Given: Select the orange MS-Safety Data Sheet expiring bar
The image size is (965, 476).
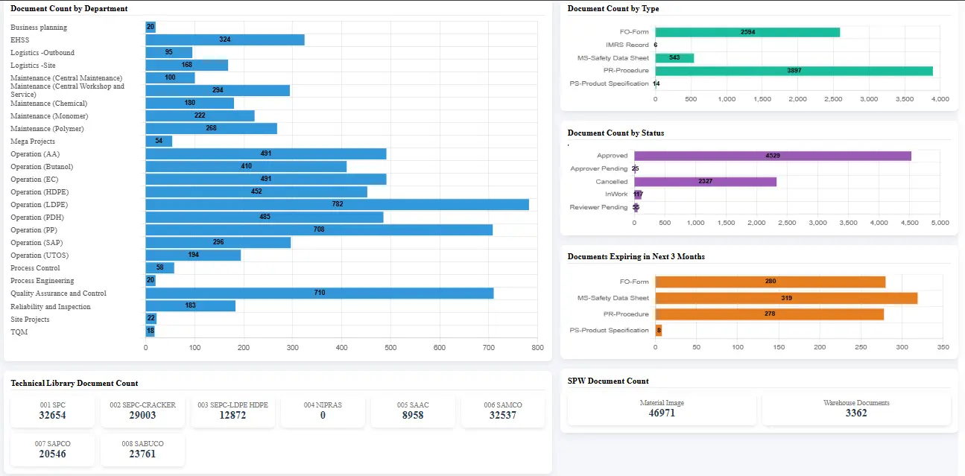Looking at the screenshot, I should (x=786, y=298).
